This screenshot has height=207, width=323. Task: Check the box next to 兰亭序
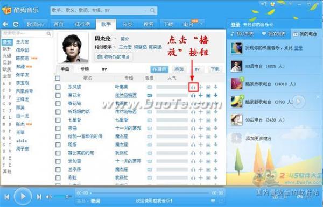58,169
